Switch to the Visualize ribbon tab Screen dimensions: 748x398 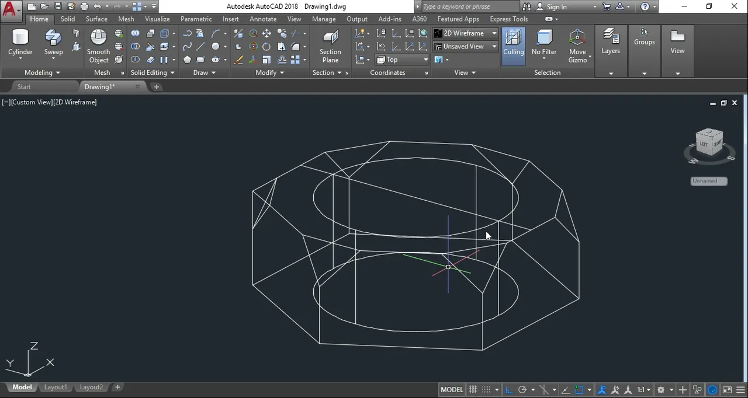click(x=157, y=19)
